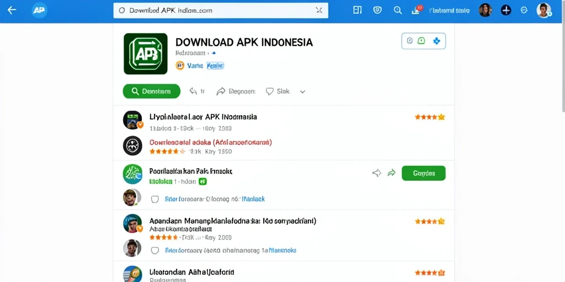This screenshot has height=282, width=565.
Task: Tick the box beside the first blue comment
Action: tap(155, 199)
